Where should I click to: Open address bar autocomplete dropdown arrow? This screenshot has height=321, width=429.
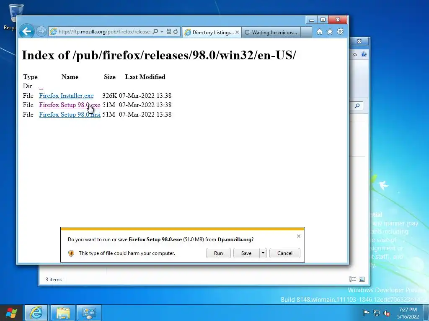click(x=162, y=32)
